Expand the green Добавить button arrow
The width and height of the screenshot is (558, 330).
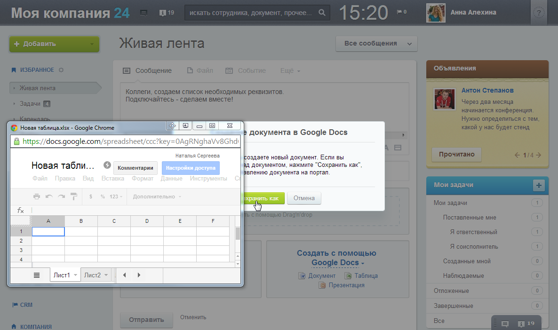pyautogui.click(x=92, y=44)
